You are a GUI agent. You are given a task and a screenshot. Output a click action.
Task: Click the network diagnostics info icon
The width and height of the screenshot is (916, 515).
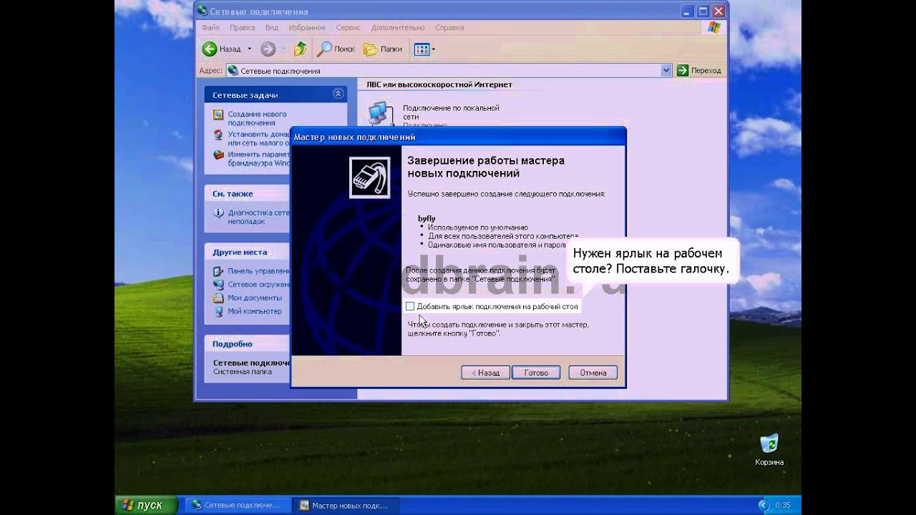[219, 212]
